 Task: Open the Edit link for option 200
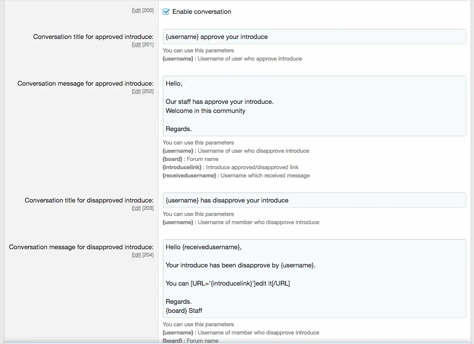[x=136, y=10]
